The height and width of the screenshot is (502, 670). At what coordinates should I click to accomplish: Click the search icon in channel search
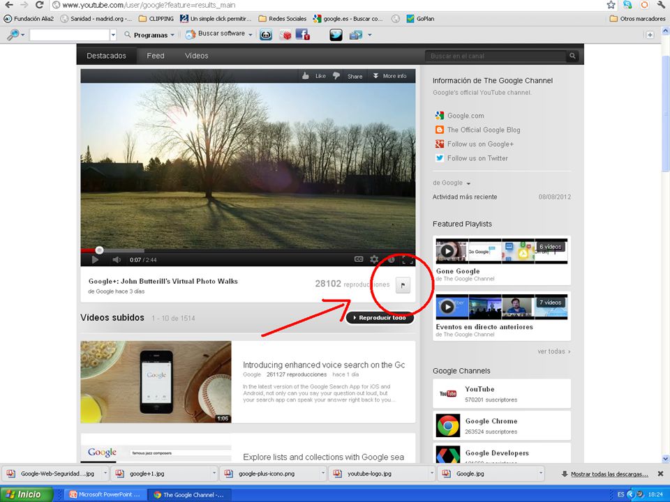tap(572, 56)
